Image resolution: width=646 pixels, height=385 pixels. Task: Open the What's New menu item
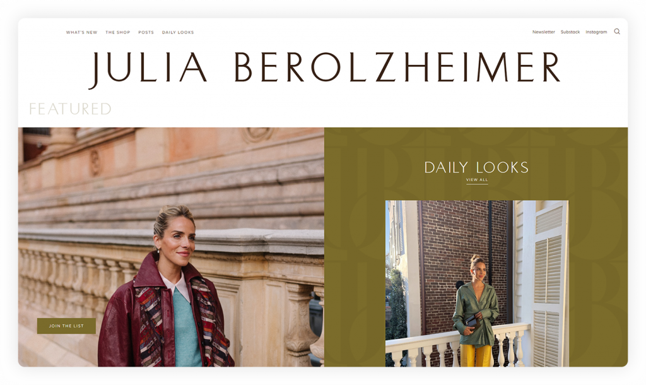[81, 32]
